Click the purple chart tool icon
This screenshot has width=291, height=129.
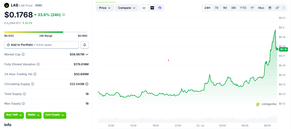[160, 8]
